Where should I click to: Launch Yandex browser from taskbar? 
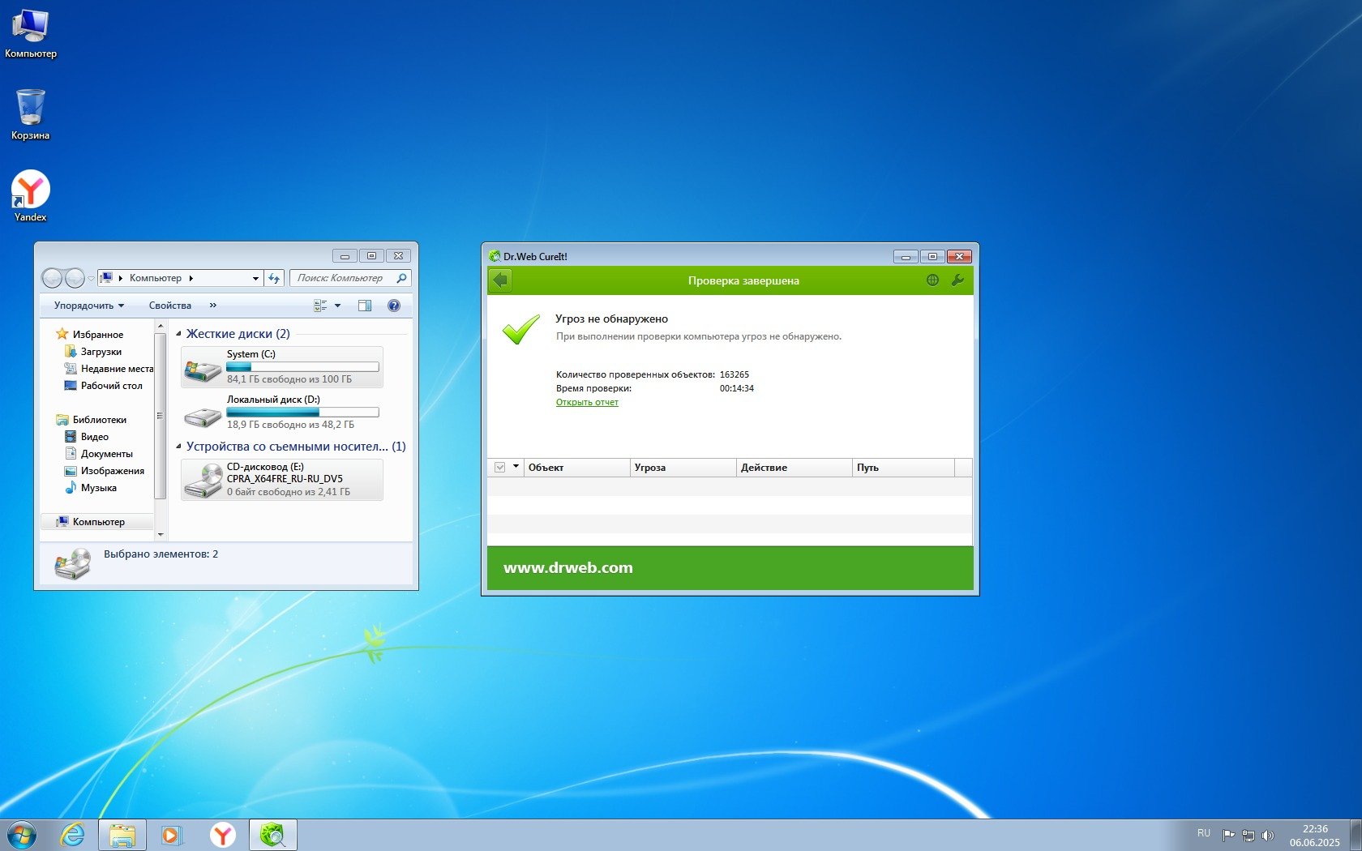[x=222, y=835]
